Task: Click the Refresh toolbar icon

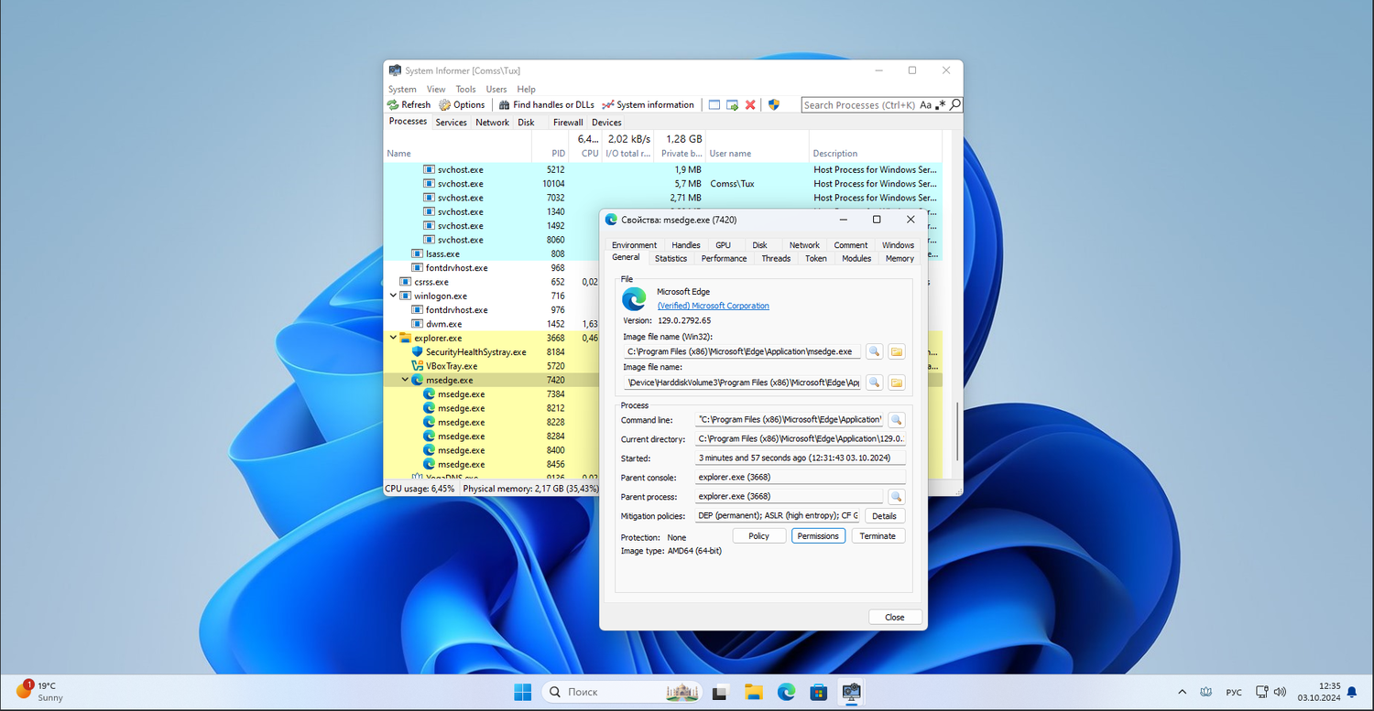Action: (393, 105)
